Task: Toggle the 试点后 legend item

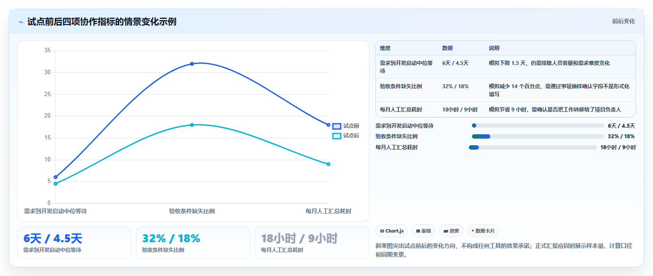Action: (x=346, y=136)
